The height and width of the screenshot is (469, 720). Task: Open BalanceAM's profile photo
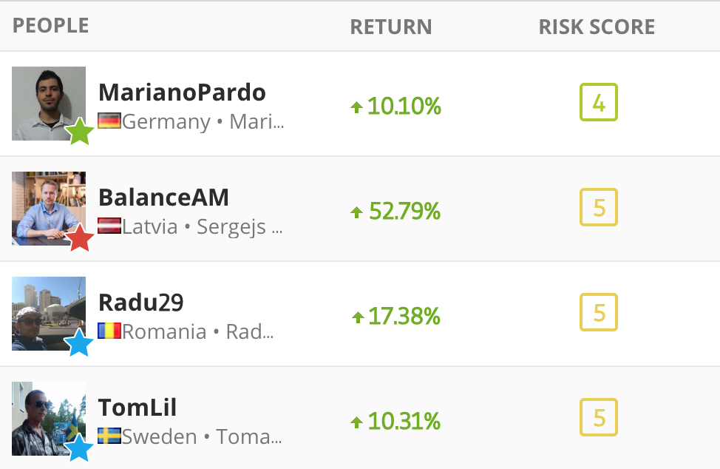49,209
